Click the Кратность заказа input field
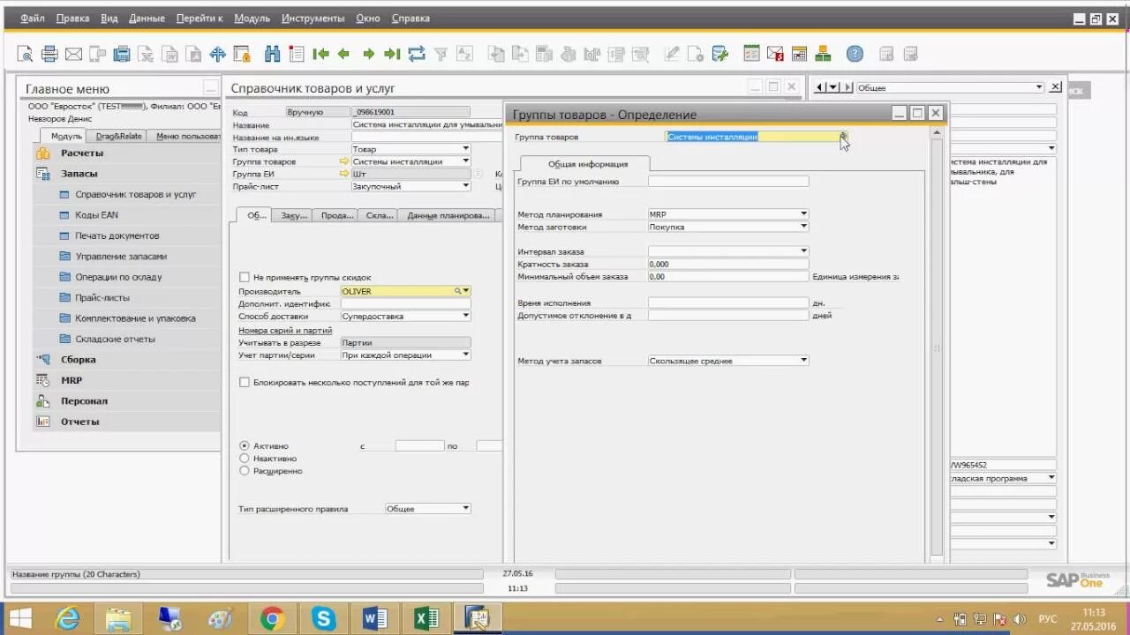The image size is (1130, 635). coord(728,264)
